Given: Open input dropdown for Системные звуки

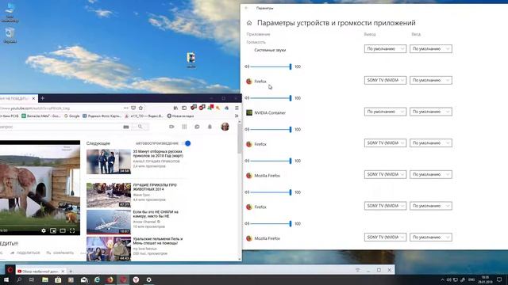Looking at the screenshot, I should [430, 49].
